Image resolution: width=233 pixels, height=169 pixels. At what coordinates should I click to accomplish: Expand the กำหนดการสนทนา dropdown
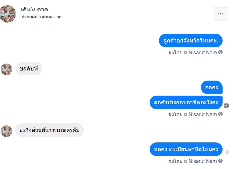pyautogui.click(x=59, y=17)
